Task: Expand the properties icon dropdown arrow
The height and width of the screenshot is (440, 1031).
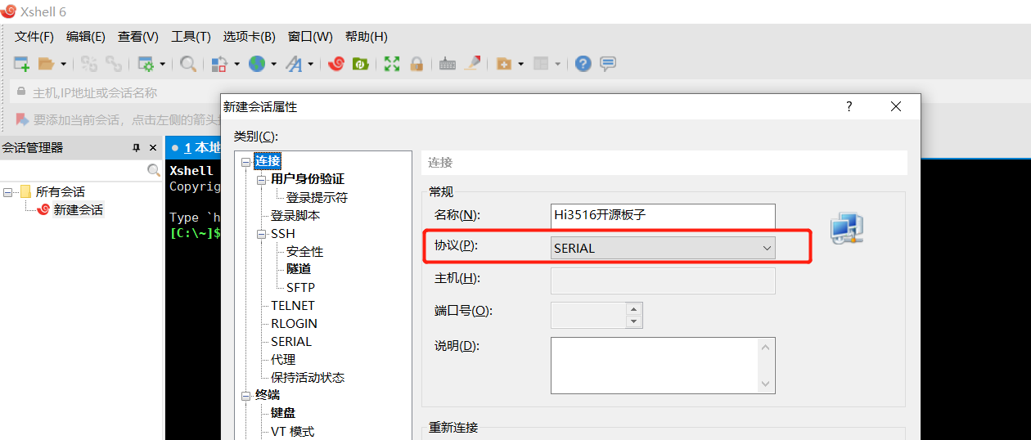Action: 162,64
